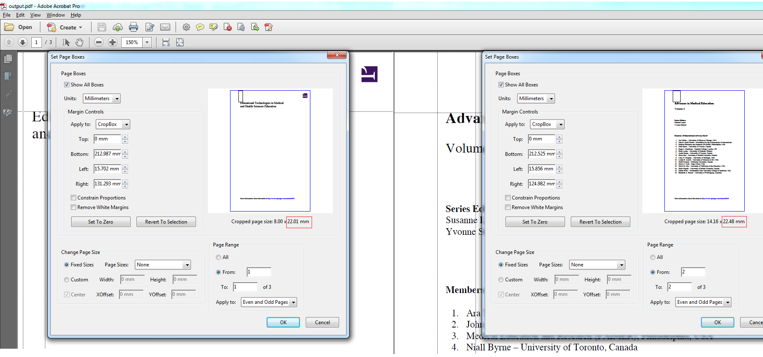Image resolution: width=763 pixels, height=357 pixels.
Task: Open the zoom level 150% dropdown
Action: pos(147,42)
